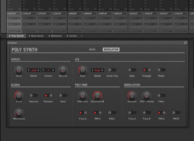The width and height of the screenshot is (194, 141).
Task: Mute the third mixer channel
Action: pos(41,9)
